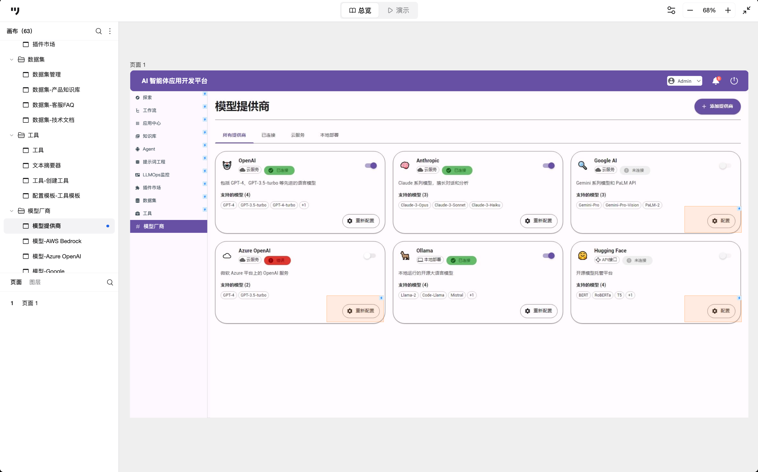
Task: Zoom in with the plus icon
Action: (x=728, y=10)
